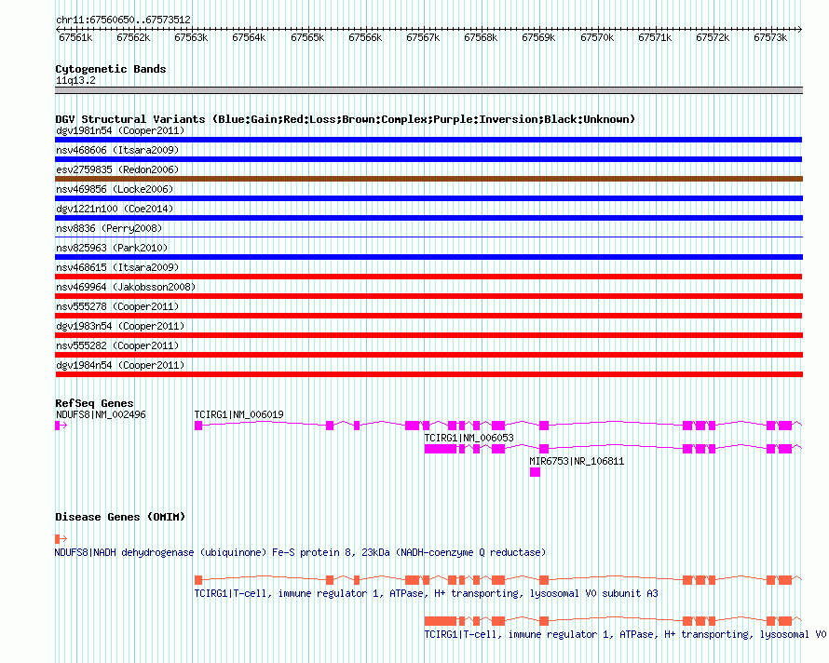The height and width of the screenshot is (663, 829).
Task: Click the magenta MIR6753 gene box
Action: click(x=535, y=472)
